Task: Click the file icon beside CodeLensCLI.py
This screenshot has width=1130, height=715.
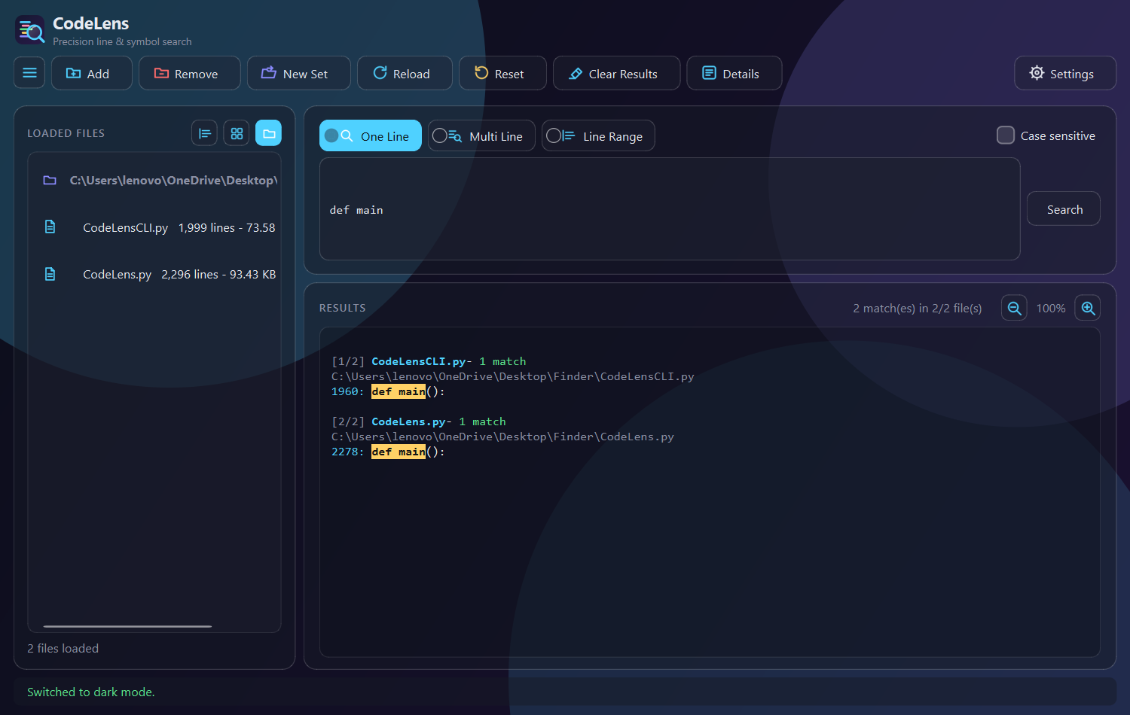Action: tap(50, 227)
